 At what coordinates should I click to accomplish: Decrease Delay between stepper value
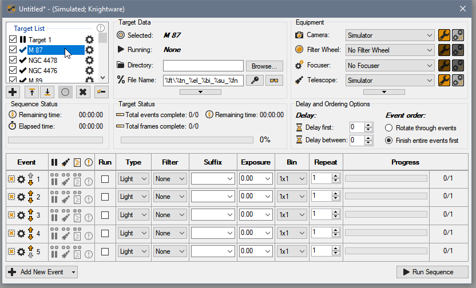pos(368,142)
